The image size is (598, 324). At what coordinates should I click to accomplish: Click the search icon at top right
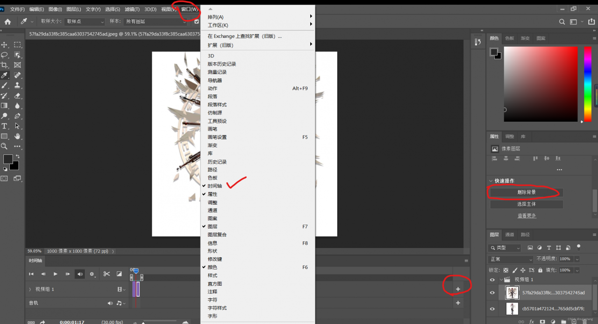pyautogui.click(x=562, y=21)
